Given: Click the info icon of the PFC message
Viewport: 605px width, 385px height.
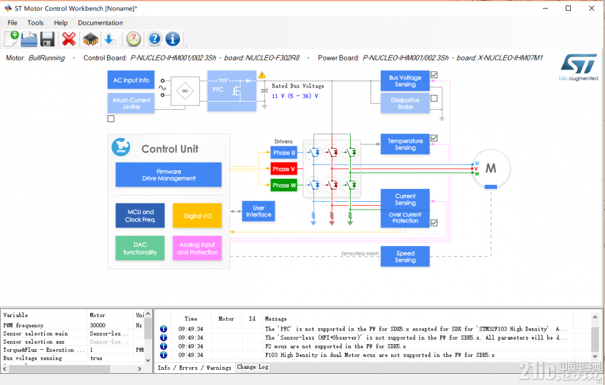Looking at the screenshot, I should [x=164, y=329].
